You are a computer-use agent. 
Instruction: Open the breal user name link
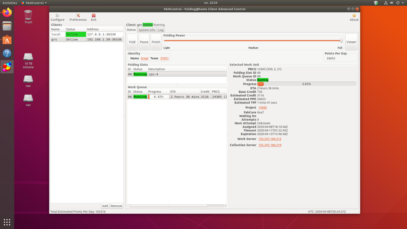coord(145,58)
